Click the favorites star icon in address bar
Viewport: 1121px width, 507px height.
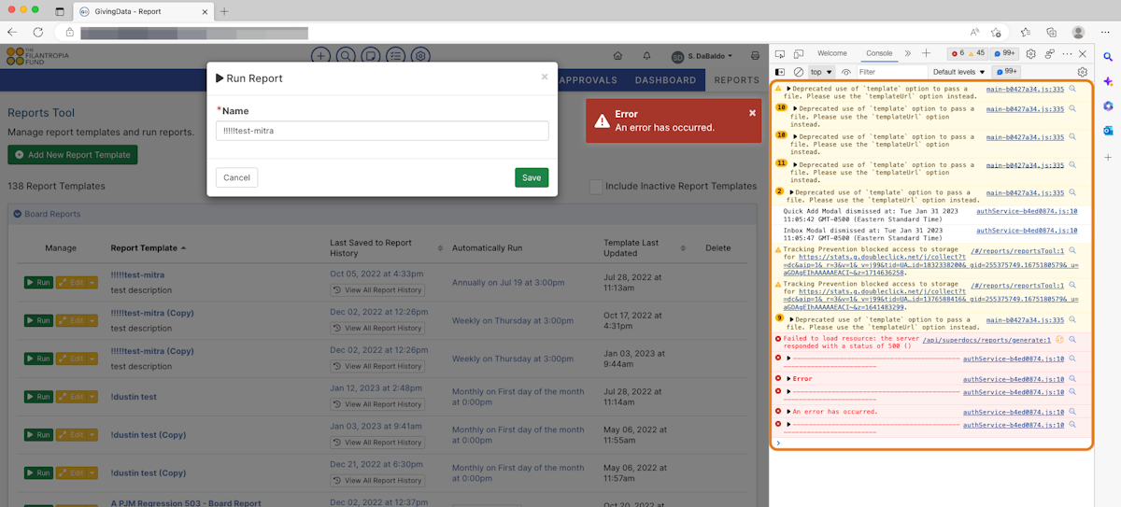coord(997,31)
